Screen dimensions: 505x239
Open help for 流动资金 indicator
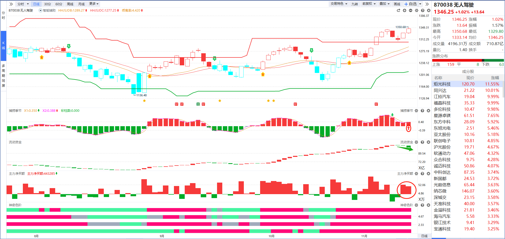coord(422,142)
